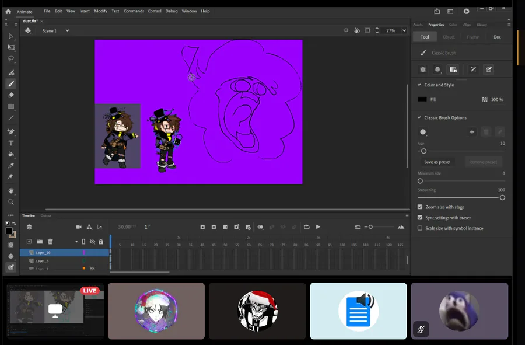Select the Pen tool

[10, 131]
